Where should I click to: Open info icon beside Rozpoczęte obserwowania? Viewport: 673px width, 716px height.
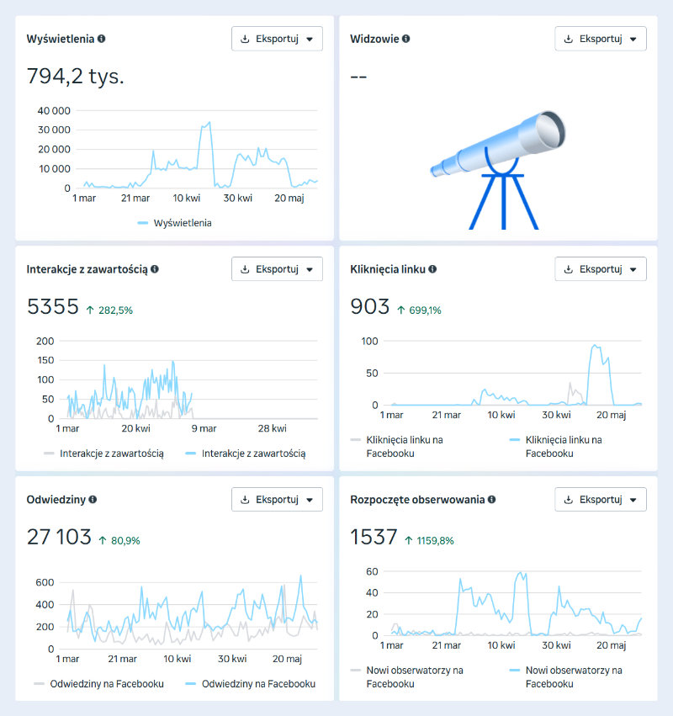pyautogui.click(x=490, y=499)
